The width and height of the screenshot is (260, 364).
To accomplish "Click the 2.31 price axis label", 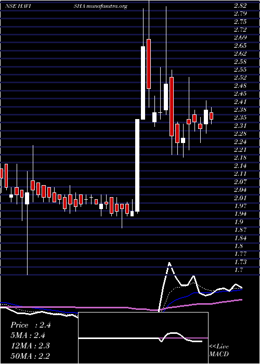I will tap(240, 126).
